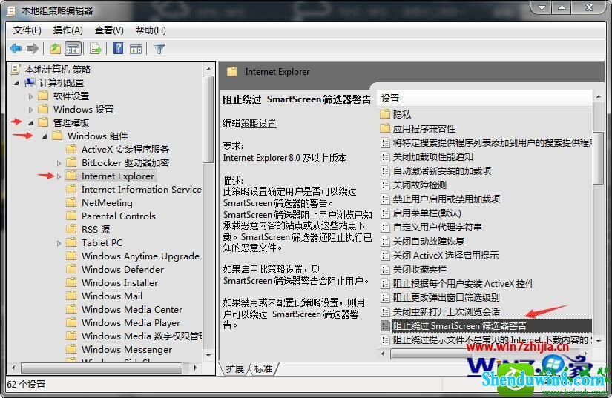Open the 查看(V) menu

(109, 30)
